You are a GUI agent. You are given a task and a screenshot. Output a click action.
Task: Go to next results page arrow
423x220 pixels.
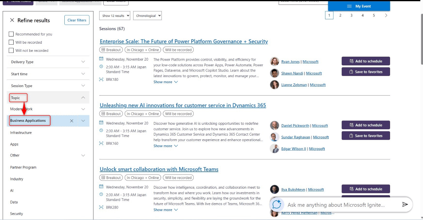pos(386,15)
